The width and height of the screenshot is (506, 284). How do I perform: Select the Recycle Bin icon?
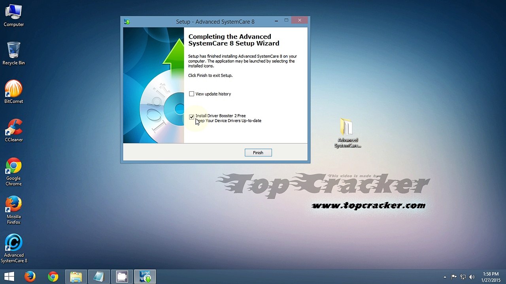coord(14,53)
